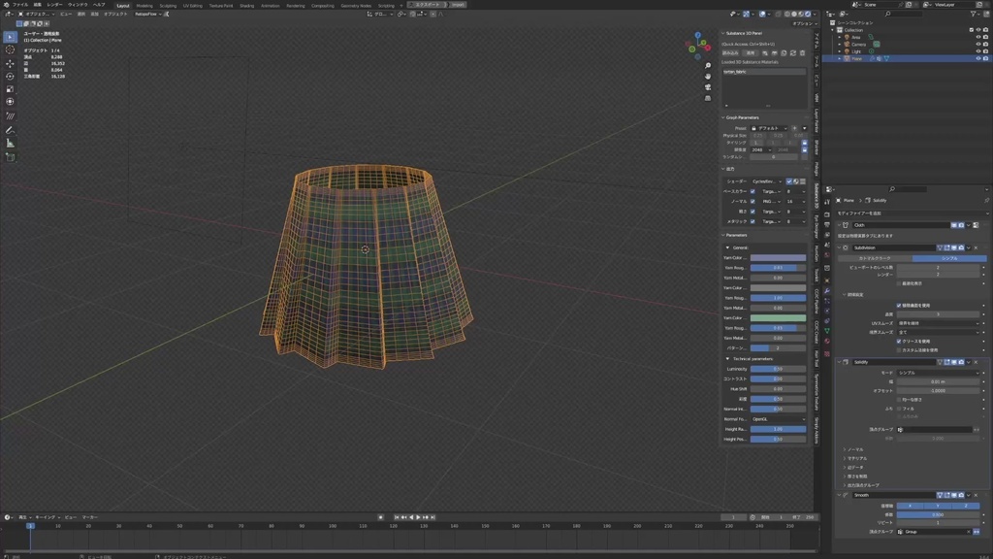993x559 pixels.
Task: Select the Add Cube tool
Action: [10, 157]
